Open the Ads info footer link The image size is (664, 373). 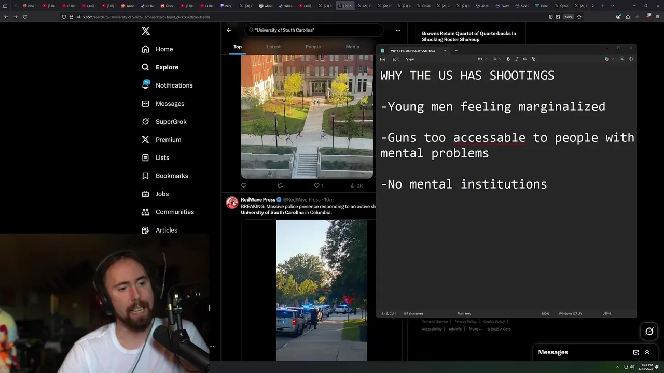coord(455,329)
